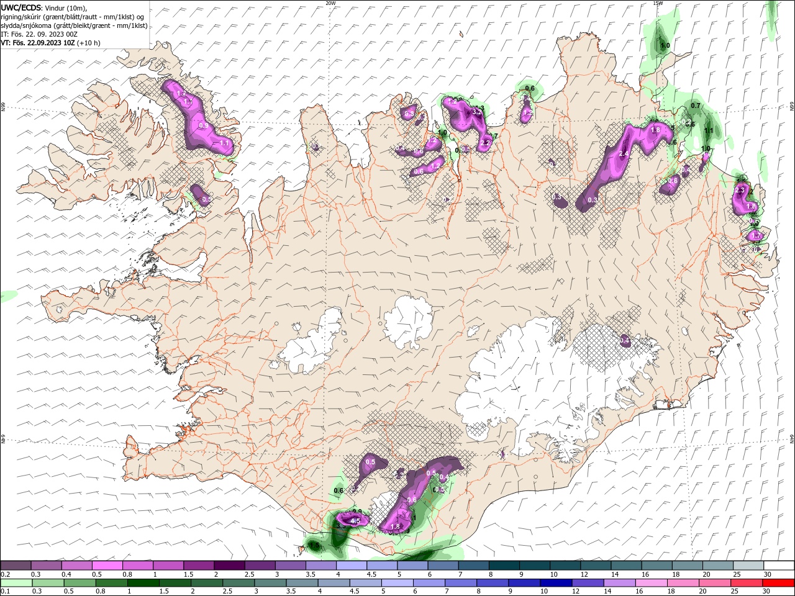Viewport: 795px width, 596px height.
Task: Select rain scale swatch between 1.5 and 2
Action: click(175, 583)
